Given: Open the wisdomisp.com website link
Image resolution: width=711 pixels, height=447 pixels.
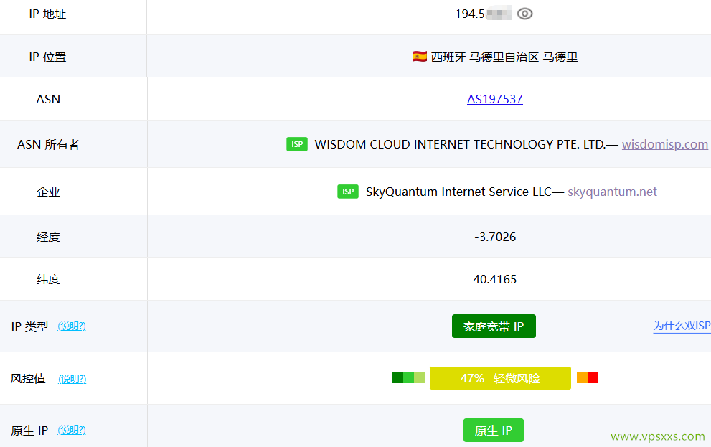Looking at the screenshot, I should [x=664, y=144].
